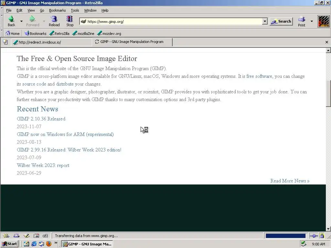
Task: Open GIMP 2.99.16 Released Wilber Week link
Action: (69, 150)
